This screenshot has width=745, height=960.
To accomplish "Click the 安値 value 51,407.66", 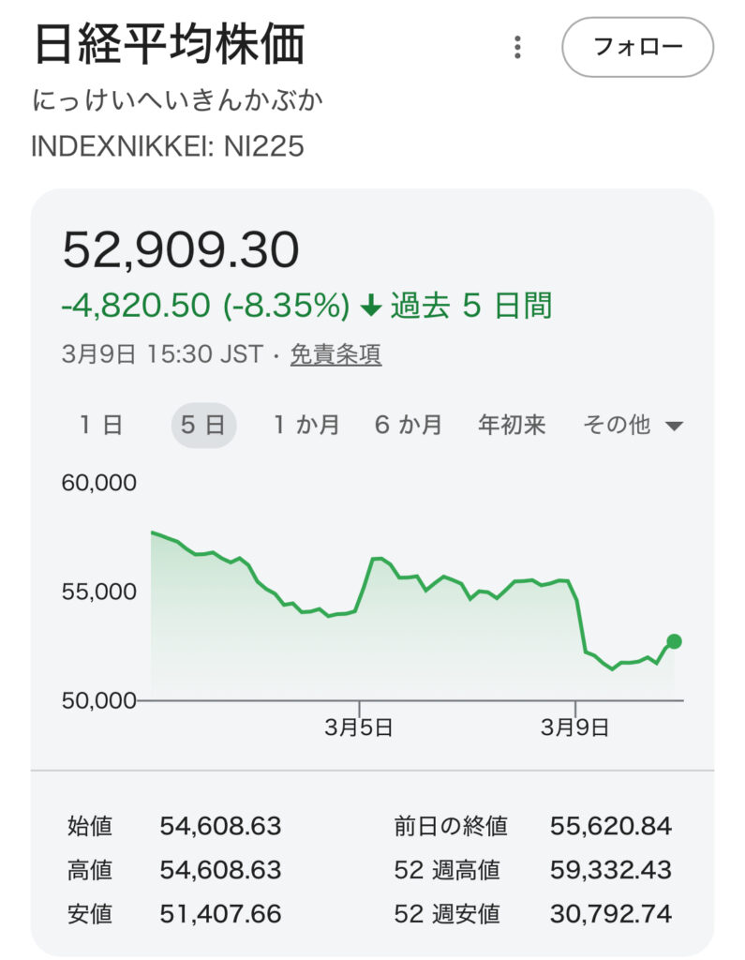I will 220,912.
